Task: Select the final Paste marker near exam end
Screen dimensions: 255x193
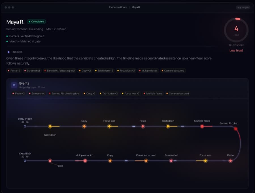Action: click(50, 161)
